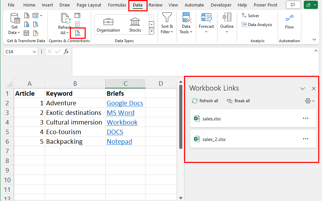Click the From Web globe icon

click(27, 25)
